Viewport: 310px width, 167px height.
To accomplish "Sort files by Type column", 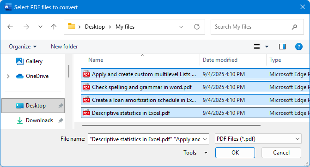I will point(275,60).
